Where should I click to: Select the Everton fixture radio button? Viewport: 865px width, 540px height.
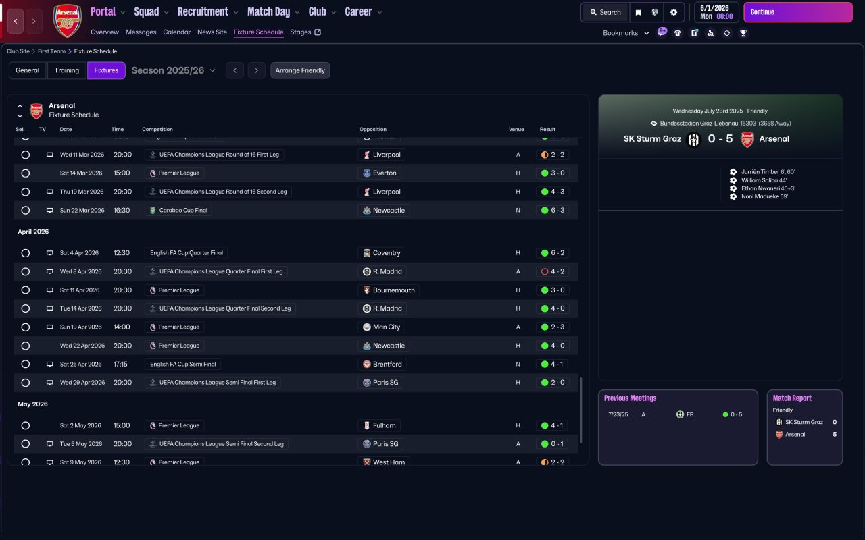tap(25, 173)
